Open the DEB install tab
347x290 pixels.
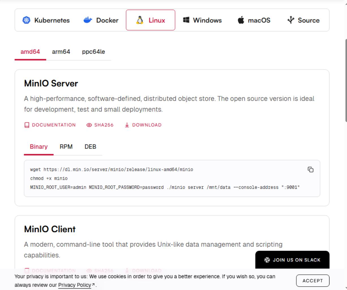pyautogui.click(x=90, y=147)
